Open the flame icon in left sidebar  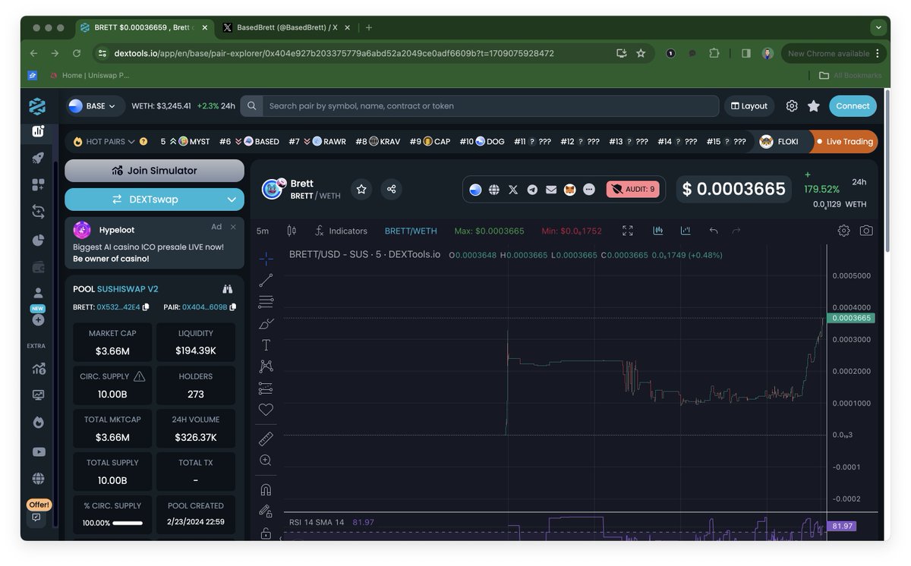[x=38, y=423]
